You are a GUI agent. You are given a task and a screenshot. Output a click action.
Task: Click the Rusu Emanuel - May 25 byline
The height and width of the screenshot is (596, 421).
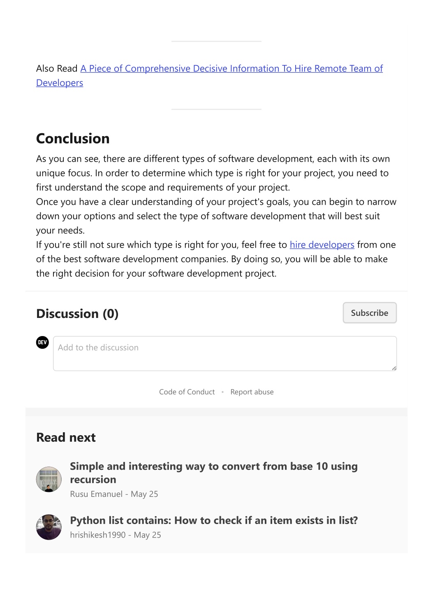coord(114,494)
